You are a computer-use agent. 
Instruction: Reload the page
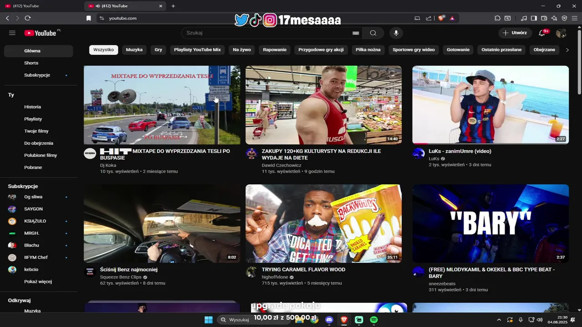(28, 18)
